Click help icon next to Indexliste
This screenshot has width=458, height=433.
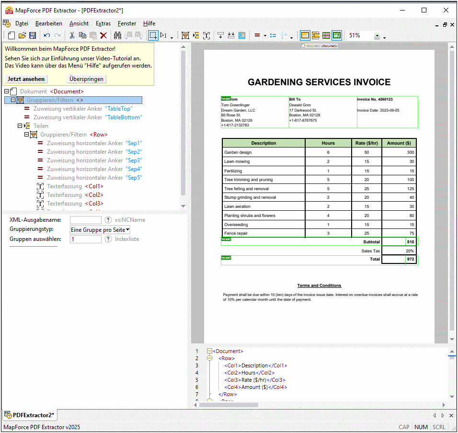[x=108, y=239]
